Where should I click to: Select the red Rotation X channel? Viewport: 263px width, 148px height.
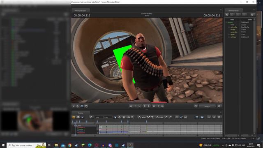pyautogui.click(x=81, y=133)
